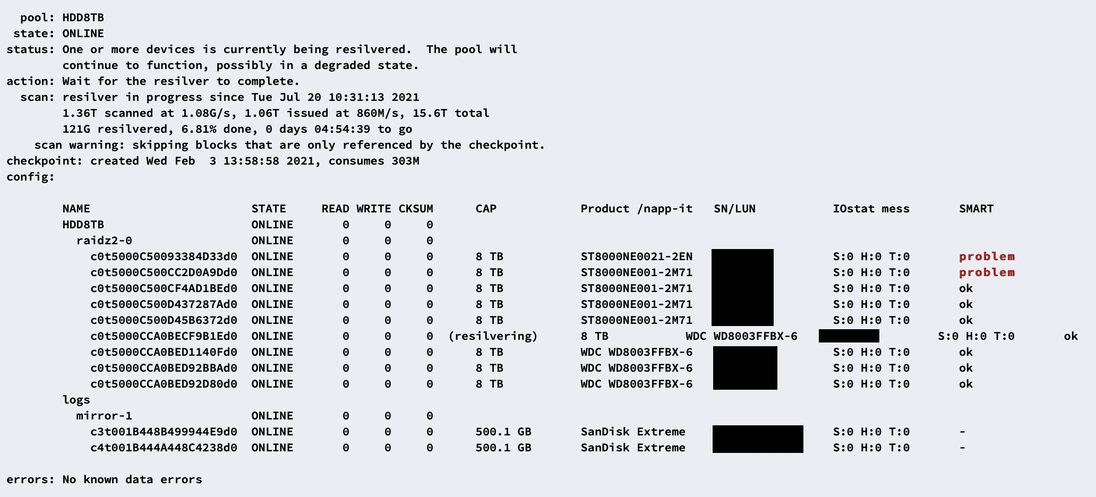
Task: Click 'config:' section label
Action: click(30, 177)
